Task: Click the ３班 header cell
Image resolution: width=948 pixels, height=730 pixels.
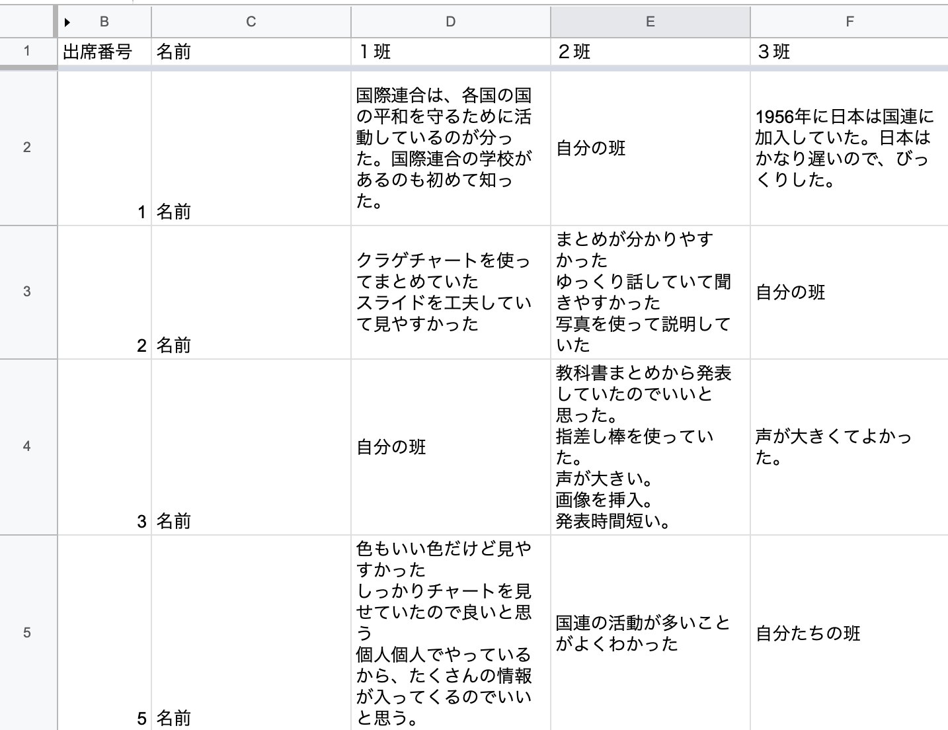Action: point(849,52)
